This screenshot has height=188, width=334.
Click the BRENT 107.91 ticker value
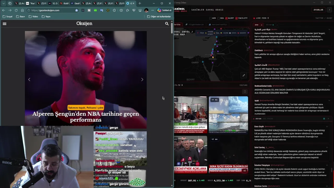(192, 180)
